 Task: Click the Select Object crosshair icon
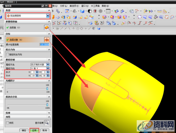[x=47, y=39]
